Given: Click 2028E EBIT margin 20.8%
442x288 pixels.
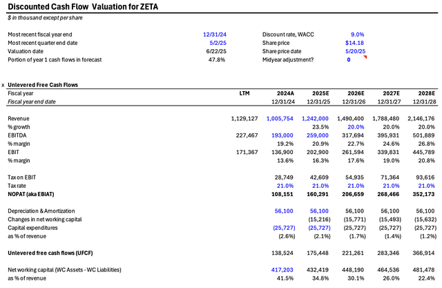Looking at the screenshot, I should click(x=426, y=161).
